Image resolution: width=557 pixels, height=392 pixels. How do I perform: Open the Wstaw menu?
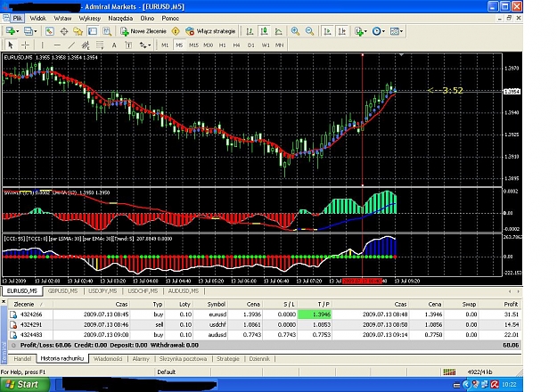click(x=62, y=18)
